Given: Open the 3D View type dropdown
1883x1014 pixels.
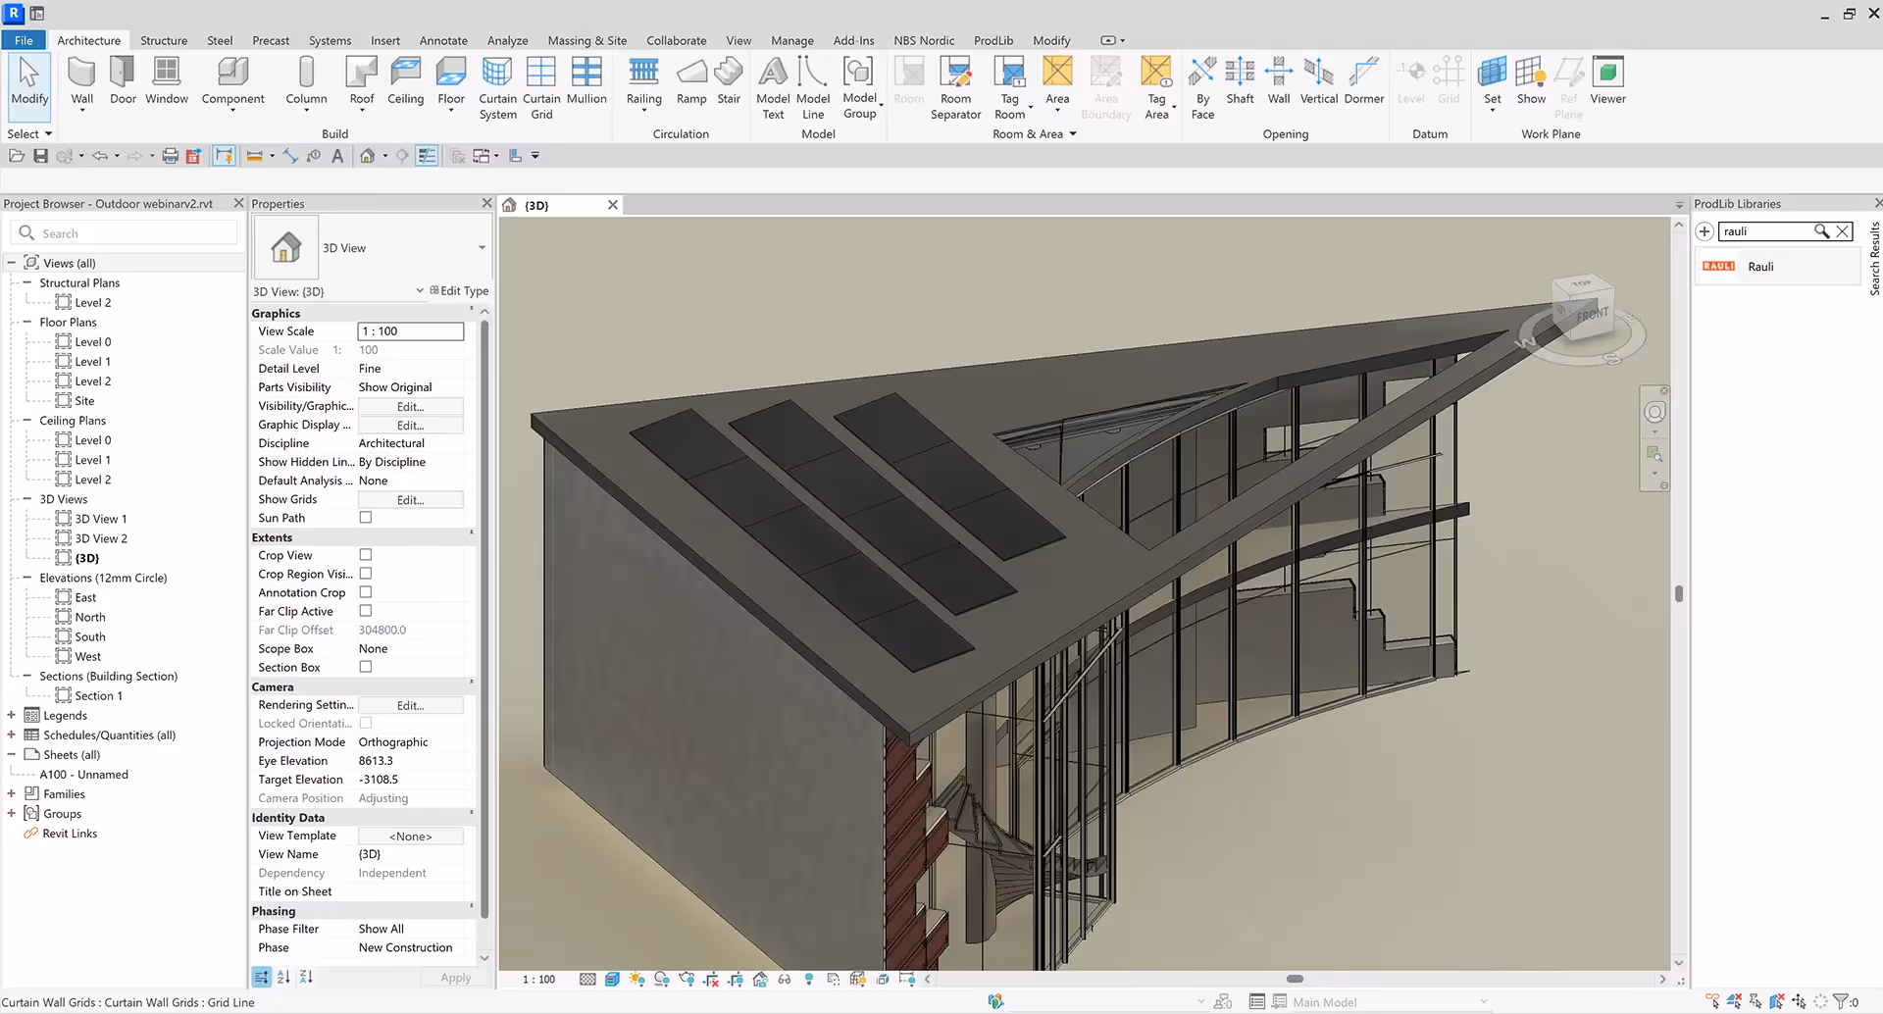Looking at the screenshot, I should [x=482, y=248].
